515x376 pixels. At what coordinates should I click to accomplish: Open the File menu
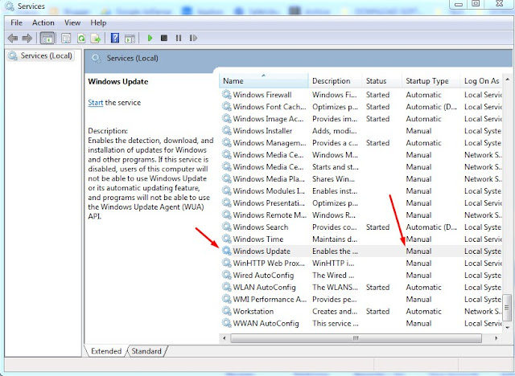coord(16,22)
